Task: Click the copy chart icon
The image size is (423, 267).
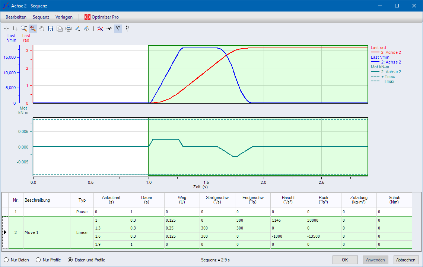Action: pos(60,29)
